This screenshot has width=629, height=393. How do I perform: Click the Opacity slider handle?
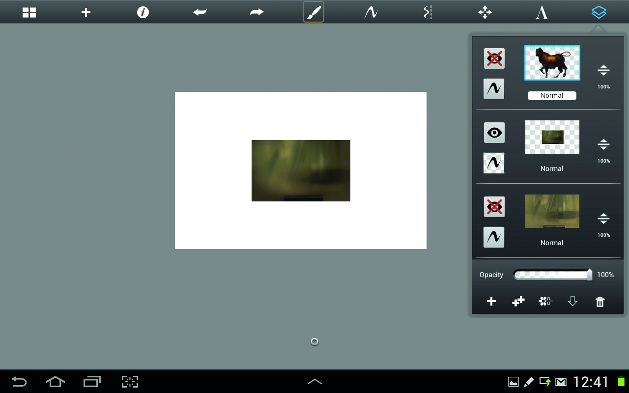589,275
